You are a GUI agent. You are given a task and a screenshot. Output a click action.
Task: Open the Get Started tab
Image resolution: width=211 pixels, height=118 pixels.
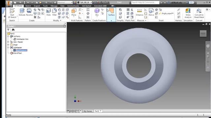pos(86,6)
